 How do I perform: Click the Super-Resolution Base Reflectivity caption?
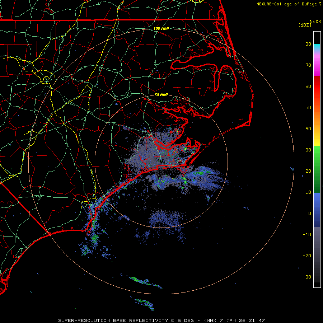point(161,320)
